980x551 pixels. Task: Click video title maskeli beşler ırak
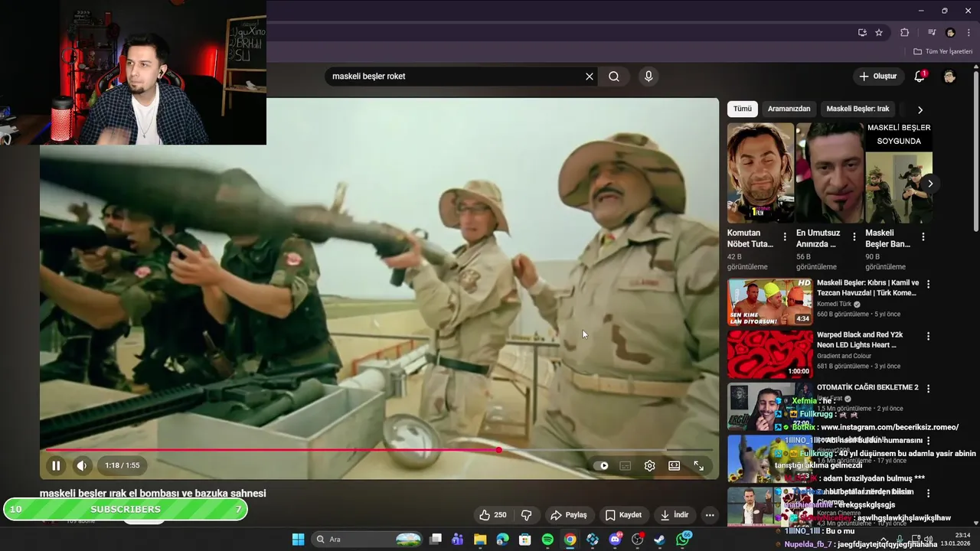point(153,494)
